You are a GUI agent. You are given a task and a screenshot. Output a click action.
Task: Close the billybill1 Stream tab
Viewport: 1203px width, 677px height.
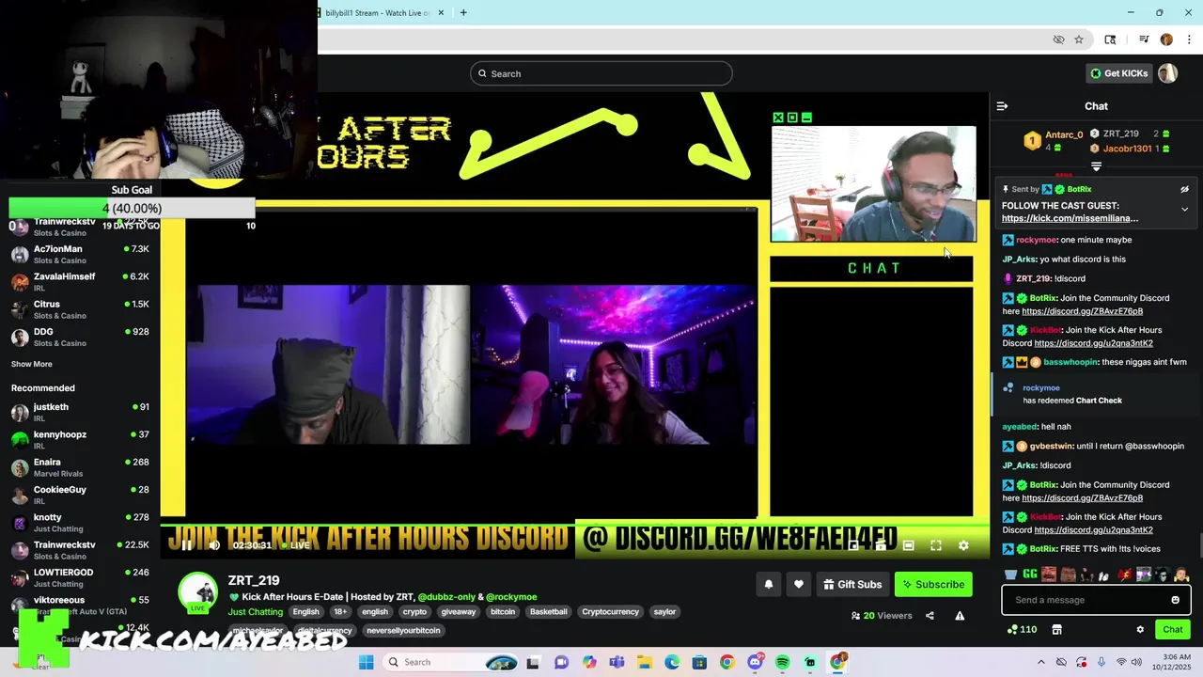click(x=442, y=12)
